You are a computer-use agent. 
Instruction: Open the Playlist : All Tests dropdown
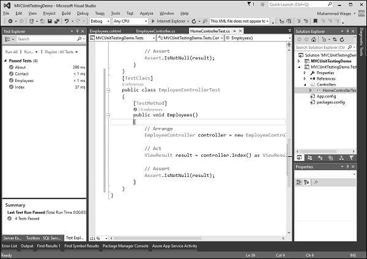click(61, 52)
